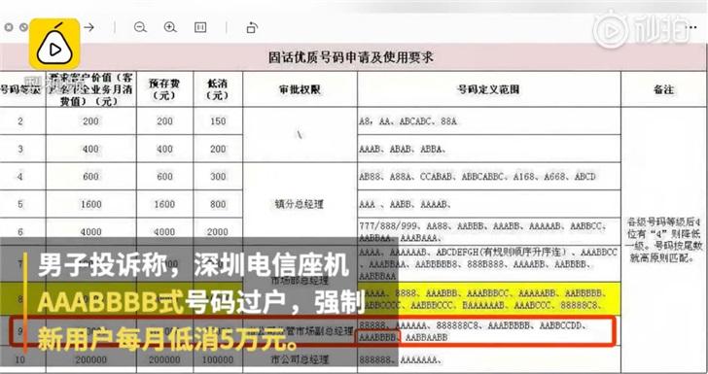Select level number 5 in first column

(x=20, y=204)
